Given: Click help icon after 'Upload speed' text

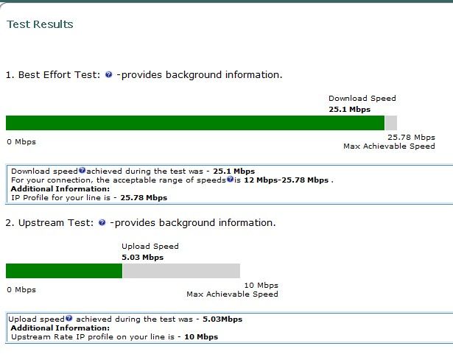Looking at the screenshot, I should (x=69, y=318).
